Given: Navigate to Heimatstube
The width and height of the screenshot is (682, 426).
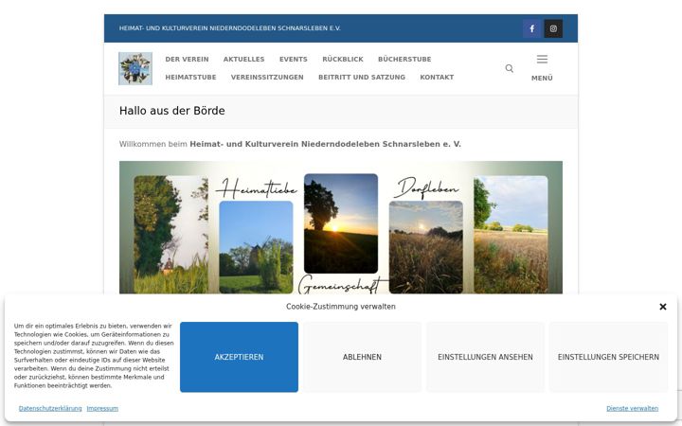Looking at the screenshot, I should [190, 77].
